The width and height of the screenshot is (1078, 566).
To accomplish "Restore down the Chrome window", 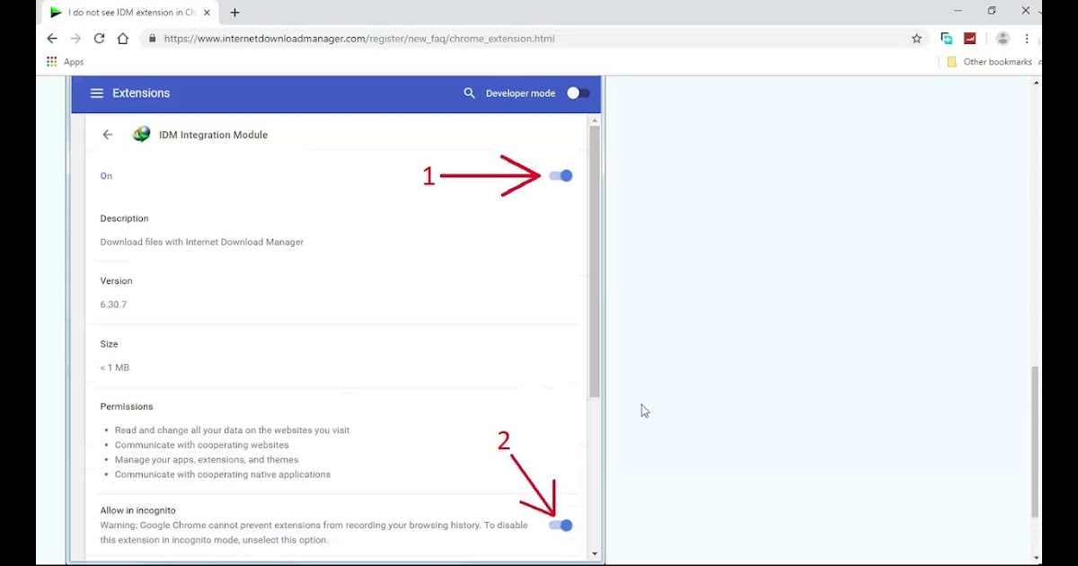I will point(992,12).
